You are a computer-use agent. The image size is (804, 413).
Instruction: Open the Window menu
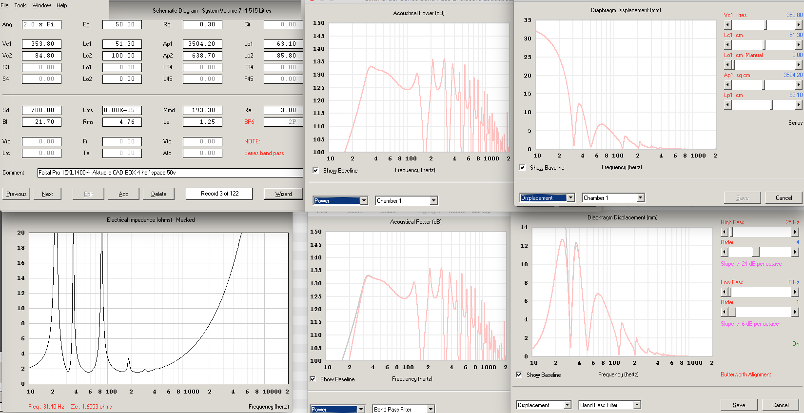(x=41, y=5)
